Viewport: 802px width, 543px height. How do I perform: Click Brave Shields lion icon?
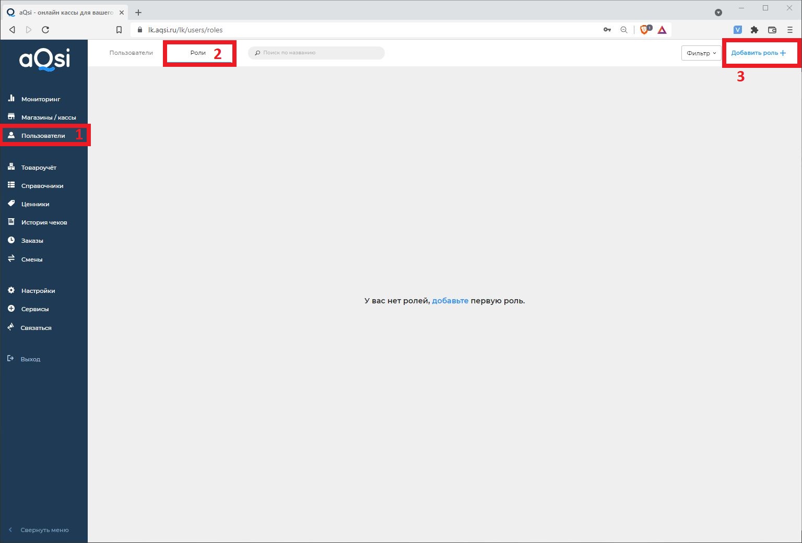coord(644,30)
